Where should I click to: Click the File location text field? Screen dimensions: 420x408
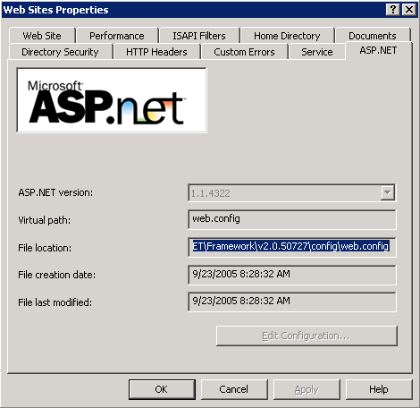click(292, 247)
